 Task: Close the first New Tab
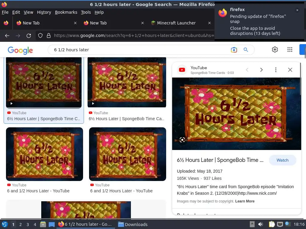tap(75, 23)
